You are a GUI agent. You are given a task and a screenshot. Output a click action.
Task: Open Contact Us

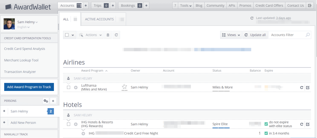pos(296,6)
